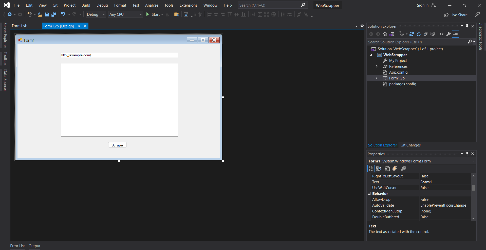Pin the Solution Explorer panel

467,26
